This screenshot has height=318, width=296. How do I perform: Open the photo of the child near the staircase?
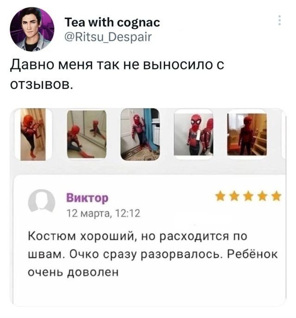coord(247,134)
